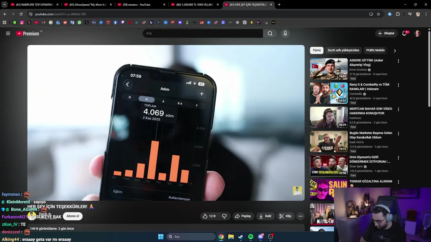Subscribe with Abone ol button
Image resolution: width=431 pixels, height=242 pixels.
coord(73,216)
